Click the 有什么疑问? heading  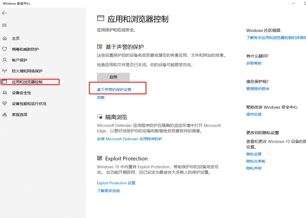(257, 56)
